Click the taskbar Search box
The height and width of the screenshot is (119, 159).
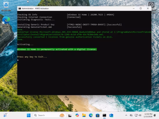[49, 115]
